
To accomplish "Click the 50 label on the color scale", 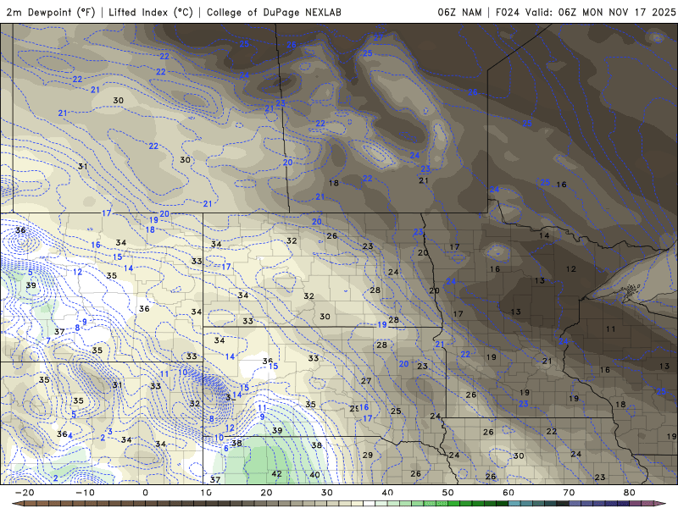I will [448, 493].
